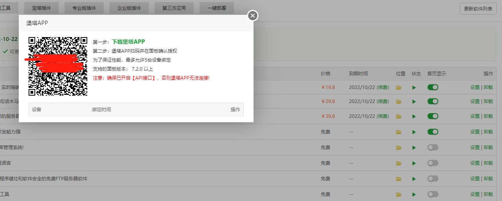Click 续费 link in the ¥19.8 row

coord(383,87)
